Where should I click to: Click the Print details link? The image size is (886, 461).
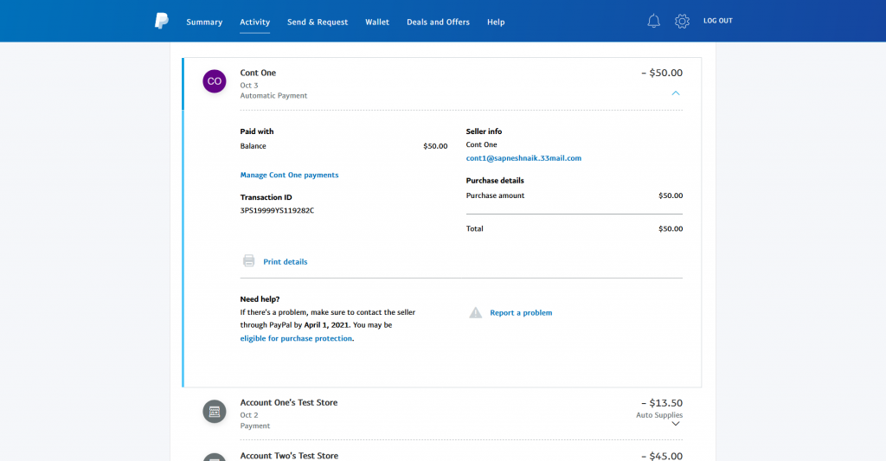pos(286,261)
